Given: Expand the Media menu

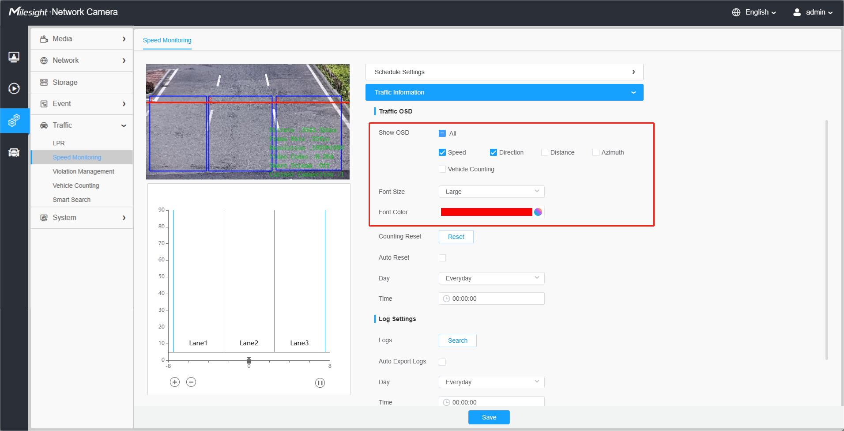Looking at the screenshot, I should pos(82,39).
